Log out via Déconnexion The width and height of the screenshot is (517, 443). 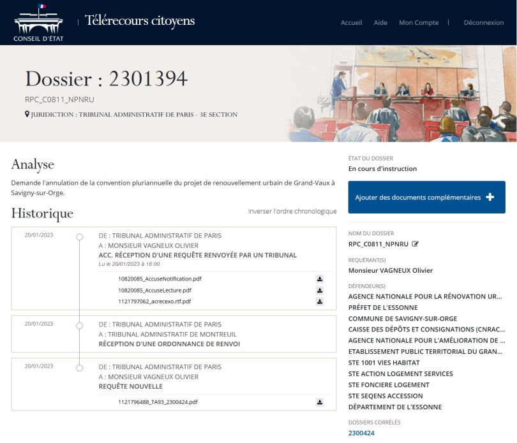point(483,22)
